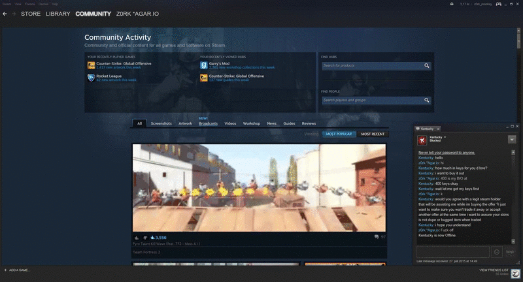Viewport: 523px width, 282px height.
Task: Select MOST POPULAR viewing mode
Action: 339,134
